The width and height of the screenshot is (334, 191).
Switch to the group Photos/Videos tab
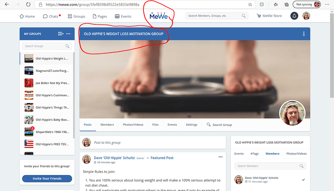coord(133,125)
